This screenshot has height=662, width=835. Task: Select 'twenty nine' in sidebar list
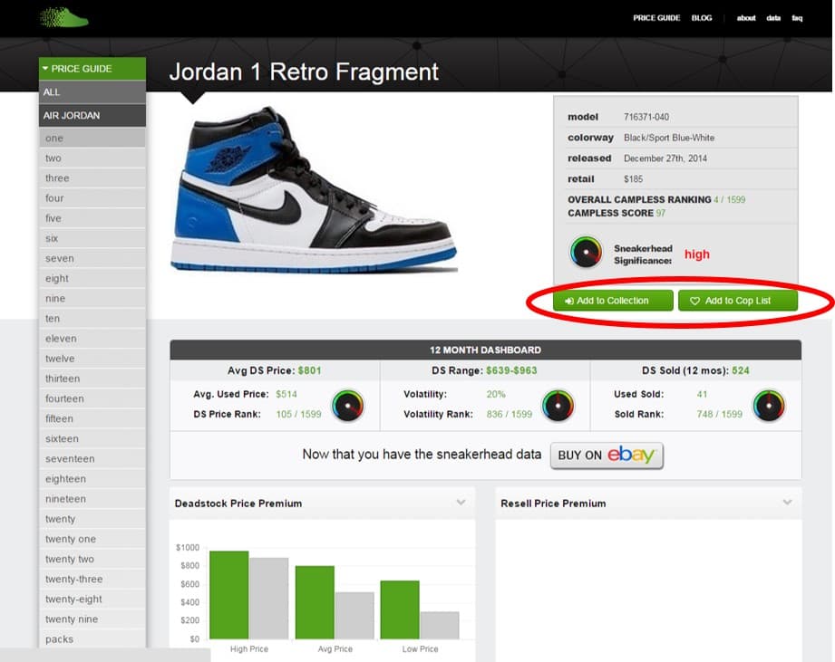click(x=92, y=619)
